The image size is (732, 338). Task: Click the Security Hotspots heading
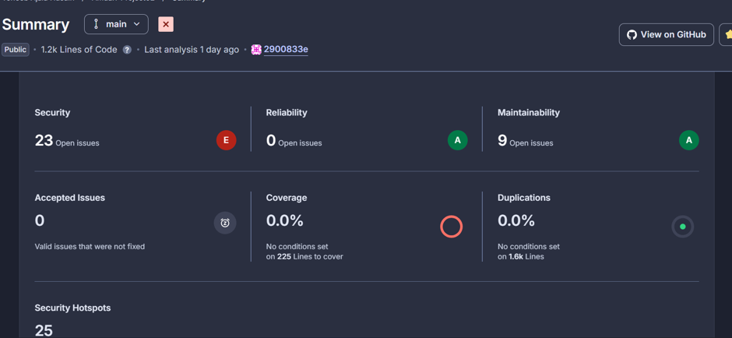73,308
